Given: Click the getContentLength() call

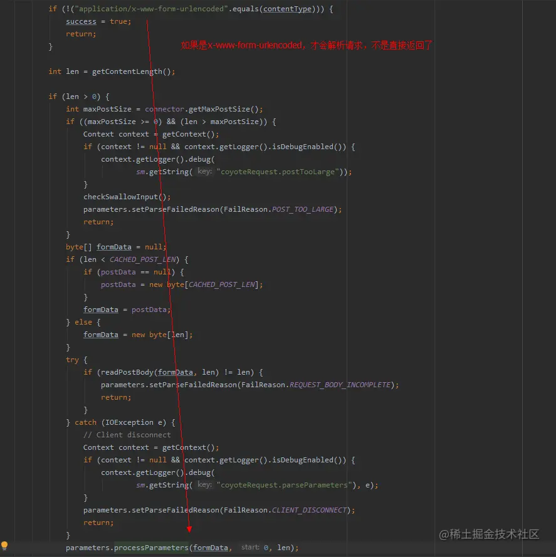Looking at the screenshot, I should [132, 71].
